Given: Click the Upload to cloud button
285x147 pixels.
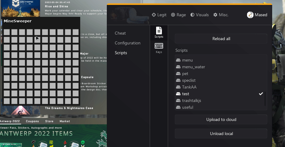Looking at the screenshot, I should pyautogui.click(x=221, y=119).
